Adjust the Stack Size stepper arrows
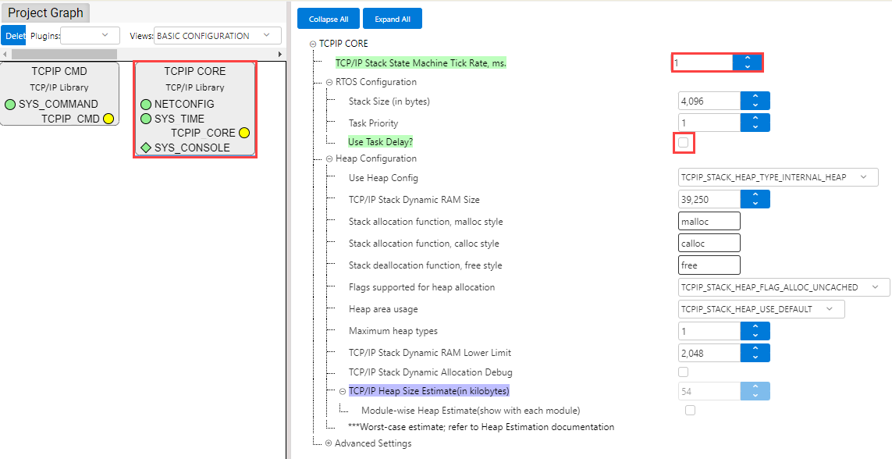This screenshot has width=892, height=459. pos(755,101)
